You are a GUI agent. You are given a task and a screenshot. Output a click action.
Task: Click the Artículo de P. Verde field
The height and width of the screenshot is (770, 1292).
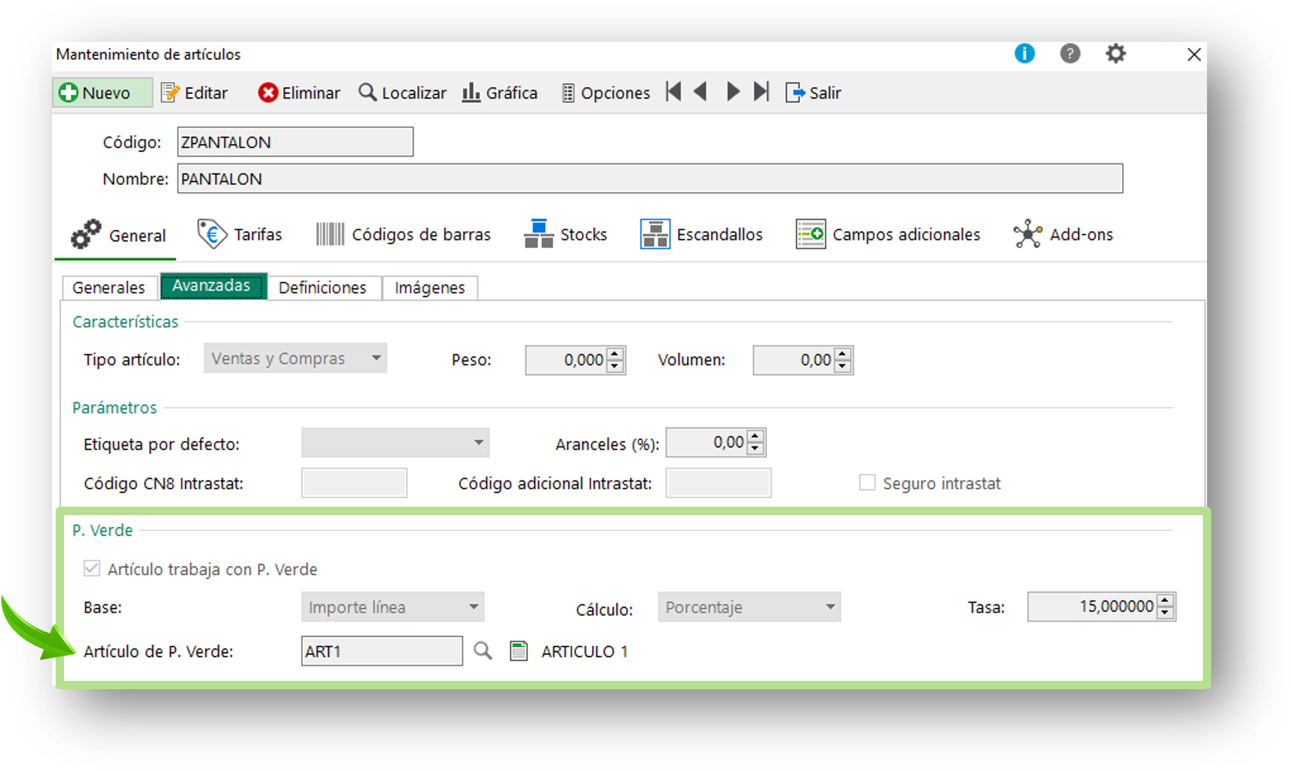tap(382, 651)
